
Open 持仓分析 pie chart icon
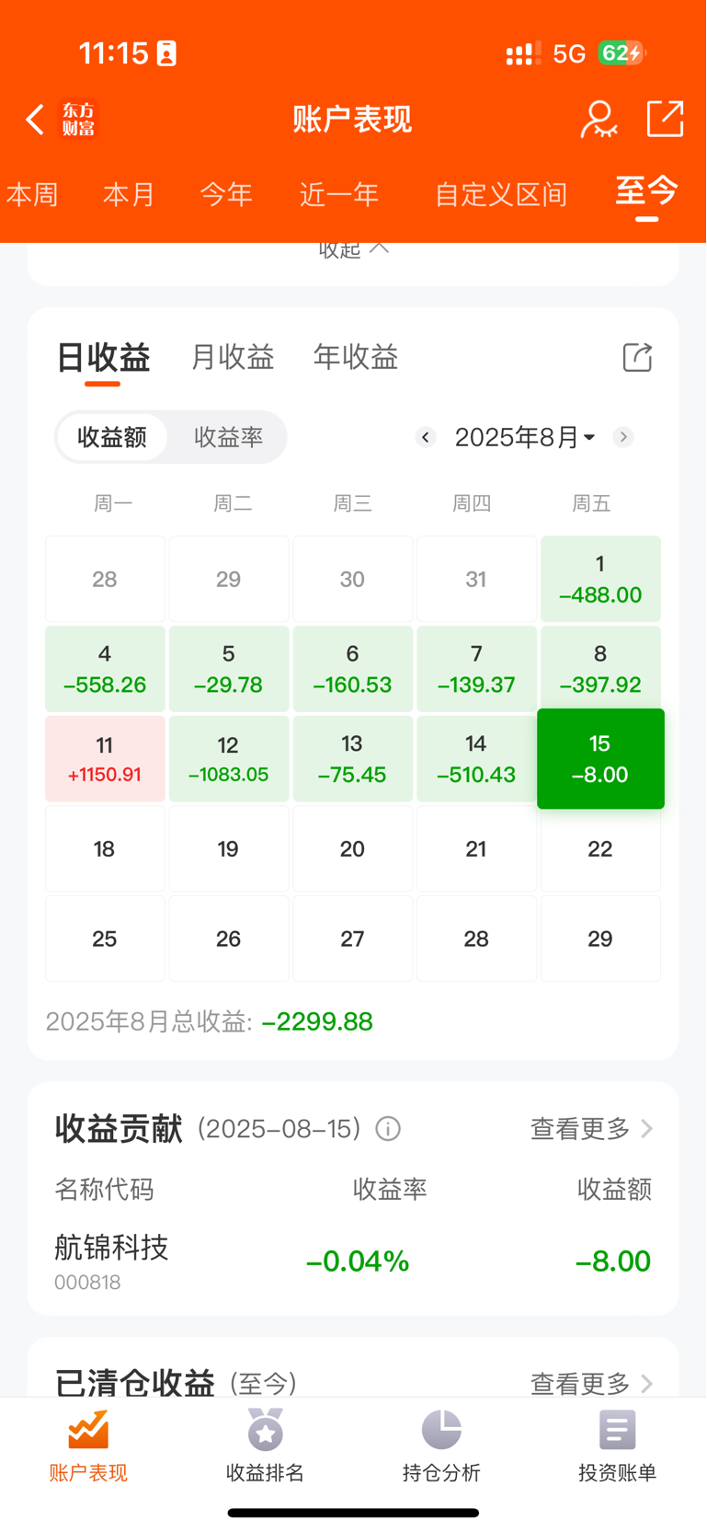(x=441, y=1429)
